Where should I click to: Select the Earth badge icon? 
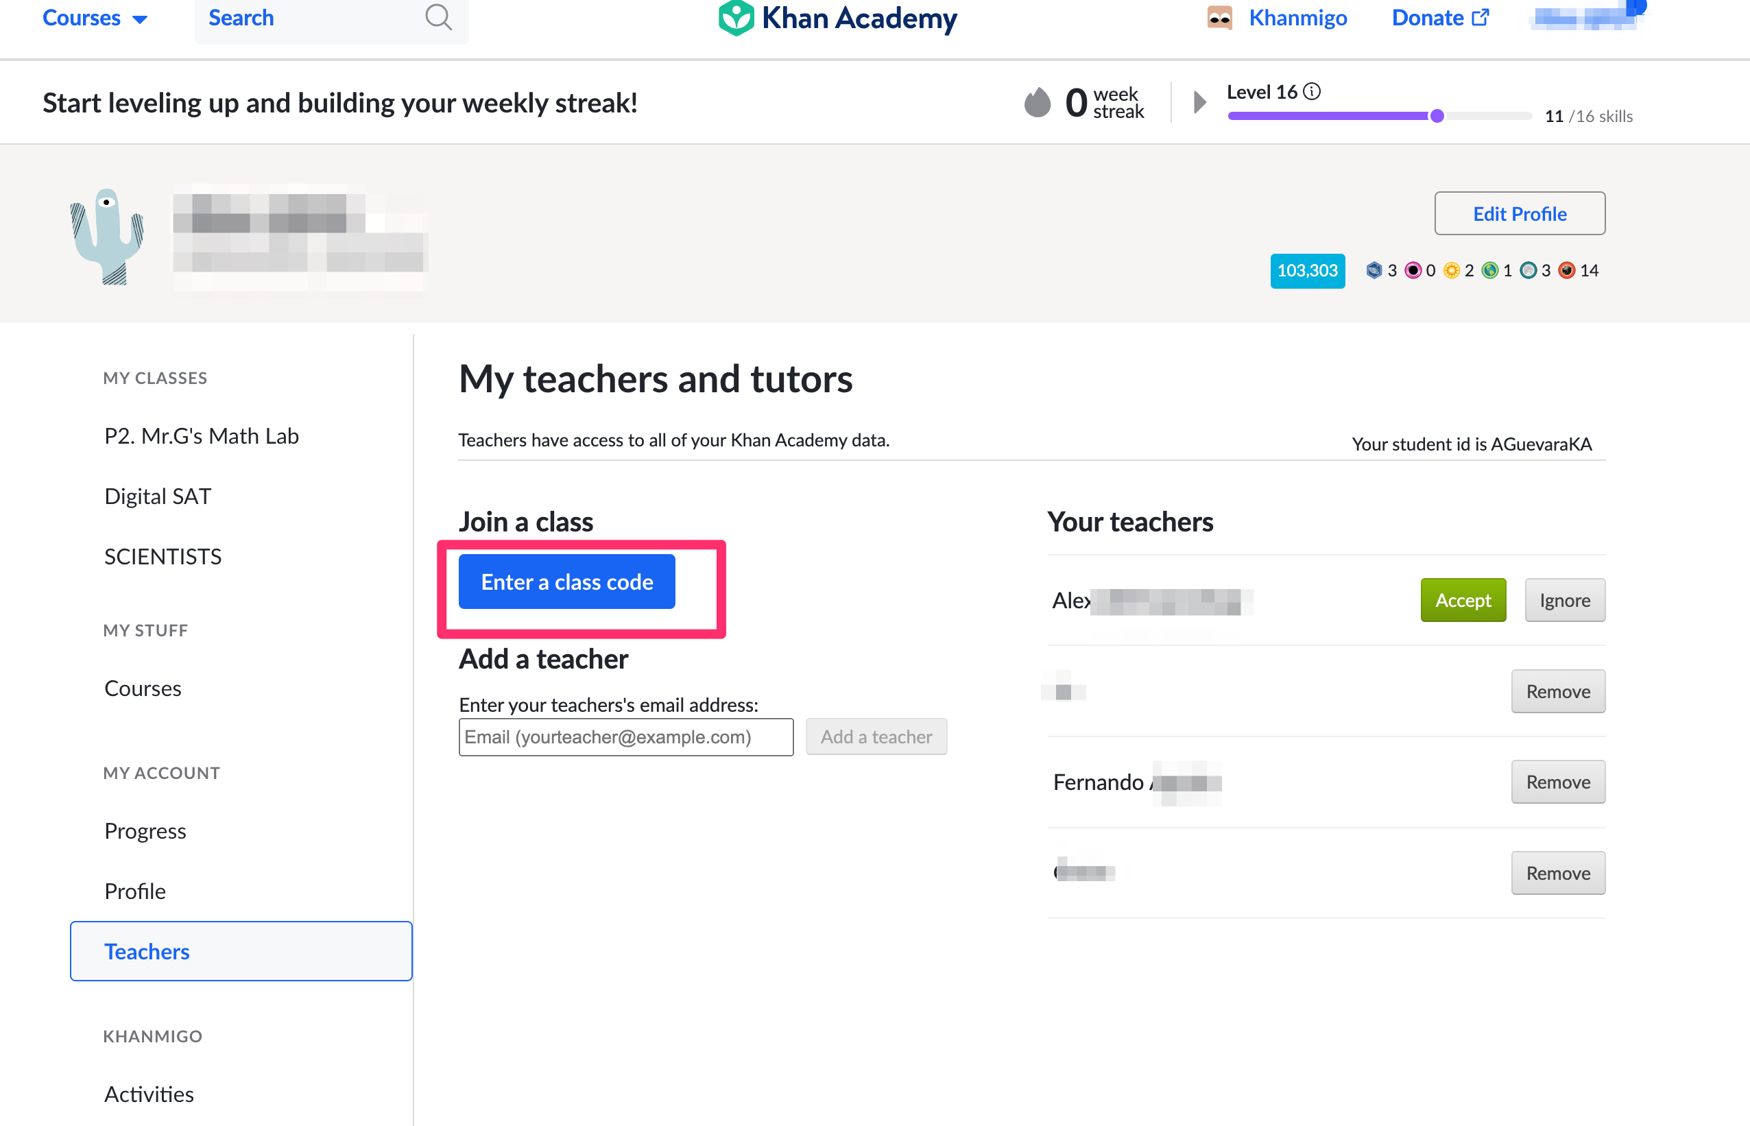[x=1491, y=272]
